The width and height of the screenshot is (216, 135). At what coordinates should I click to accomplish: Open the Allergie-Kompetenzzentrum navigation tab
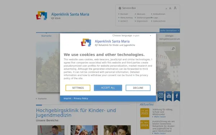(170, 37)
